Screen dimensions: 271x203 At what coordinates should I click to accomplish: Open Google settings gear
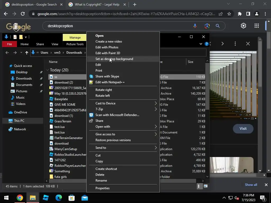pyautogui.click(x=243, y=26)
